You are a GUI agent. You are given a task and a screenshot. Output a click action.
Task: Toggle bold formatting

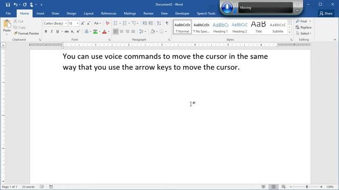46,32
